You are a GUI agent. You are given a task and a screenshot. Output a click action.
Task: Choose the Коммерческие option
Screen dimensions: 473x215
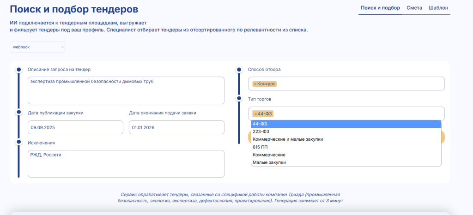pos(346,155)
